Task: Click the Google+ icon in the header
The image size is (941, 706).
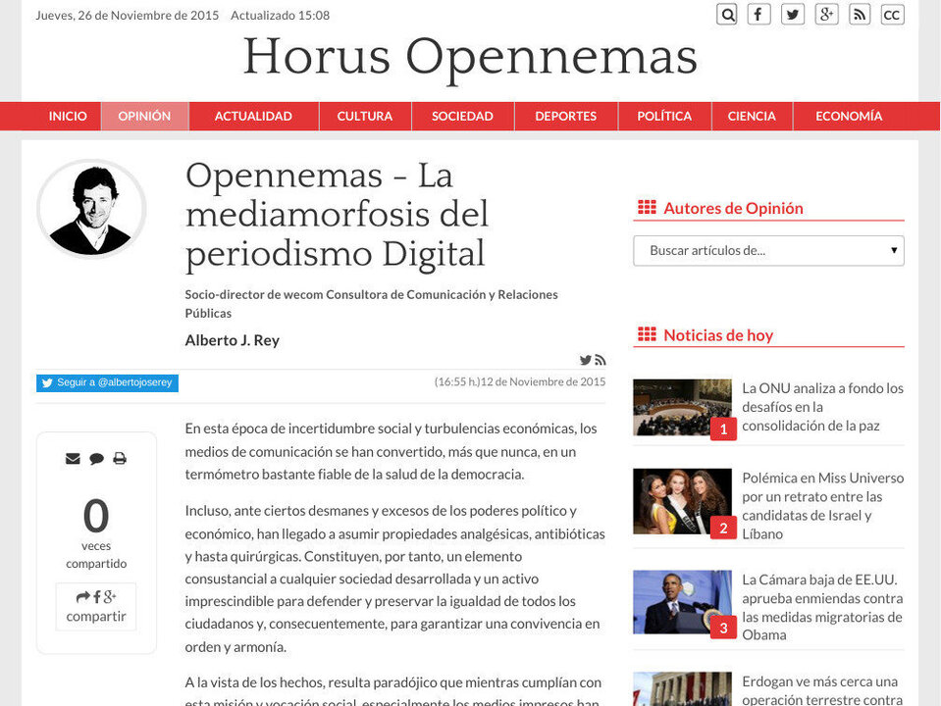Action: pos(826,14)
